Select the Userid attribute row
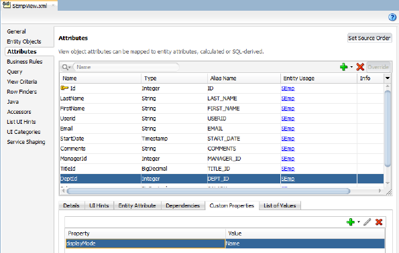The height and width of the screenshot is (253, 399). [x=222, y=118]
